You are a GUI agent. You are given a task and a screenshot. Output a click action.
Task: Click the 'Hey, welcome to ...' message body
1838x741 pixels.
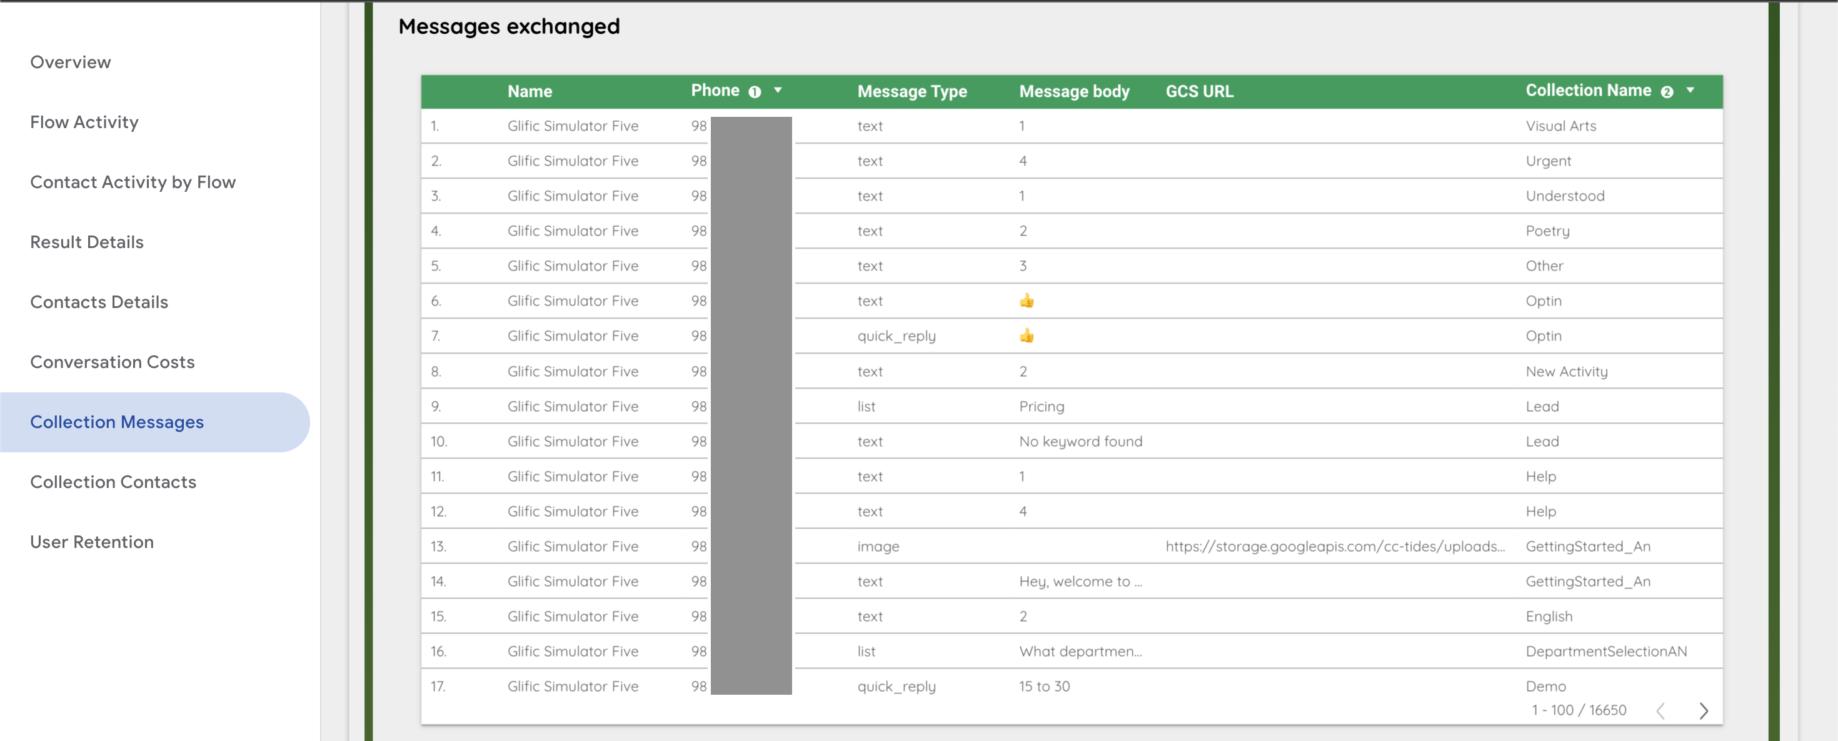1080,581
